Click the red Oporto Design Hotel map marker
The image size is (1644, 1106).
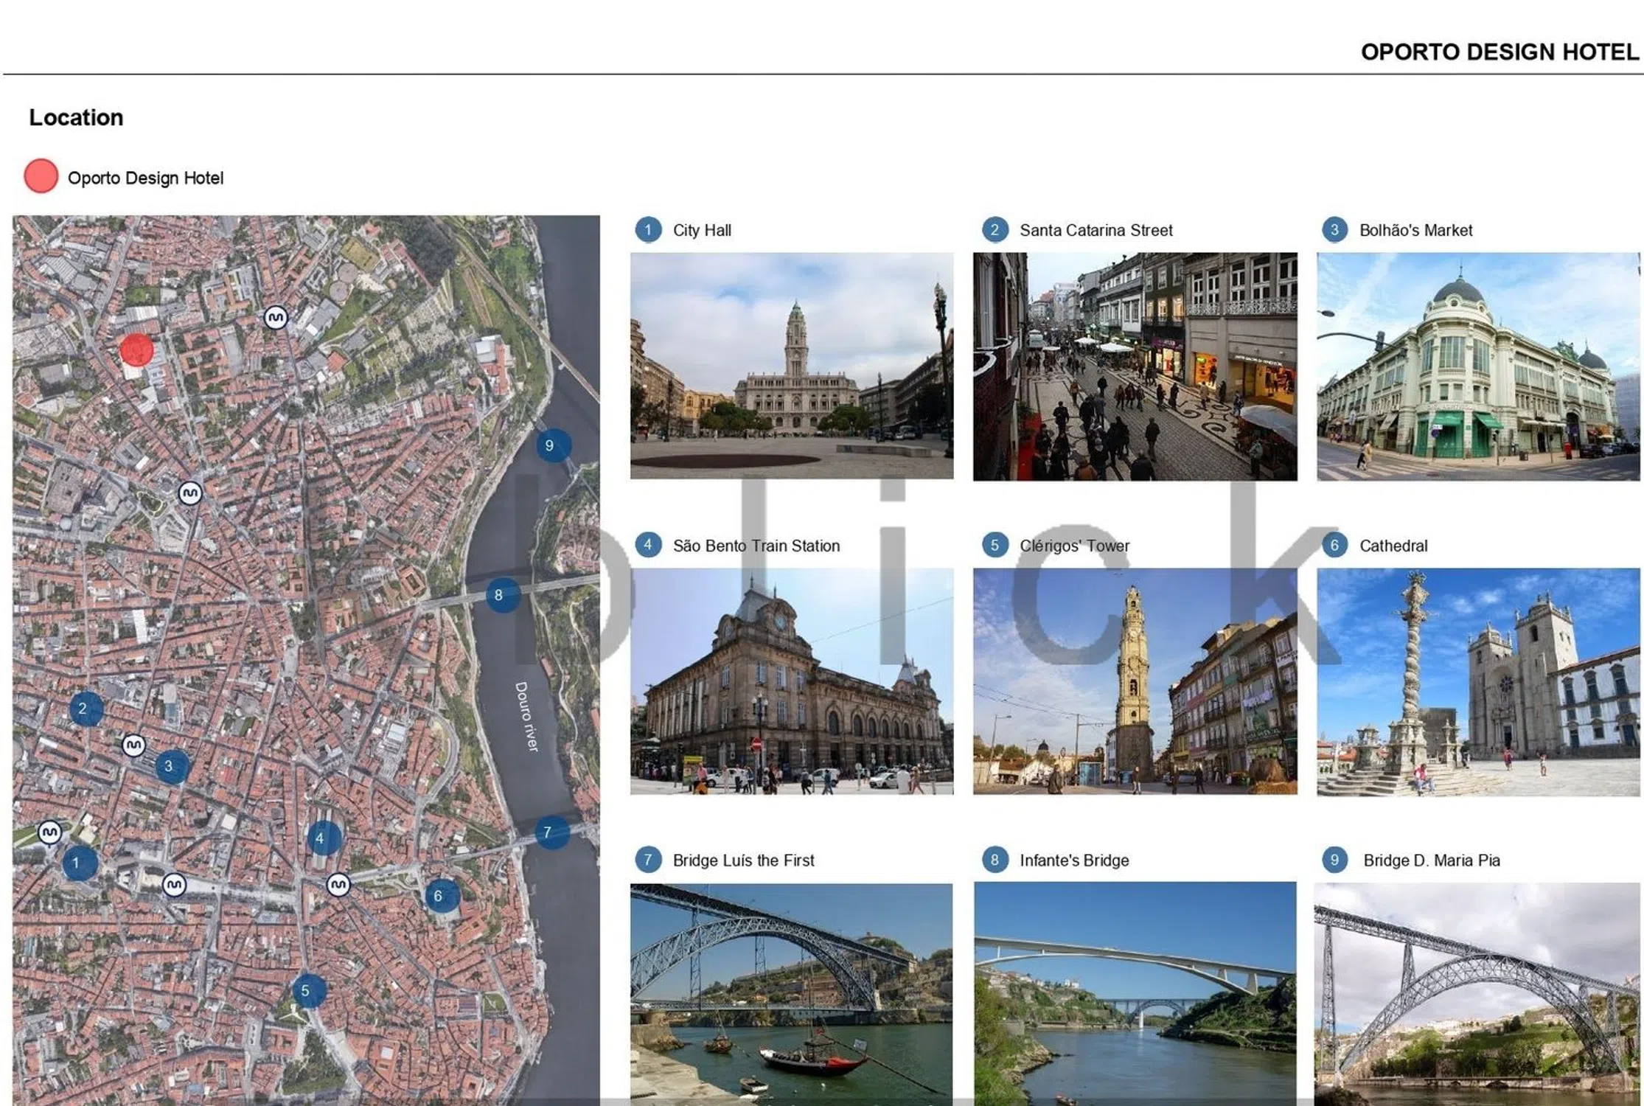pyautogui.click(x=136, y=349)
